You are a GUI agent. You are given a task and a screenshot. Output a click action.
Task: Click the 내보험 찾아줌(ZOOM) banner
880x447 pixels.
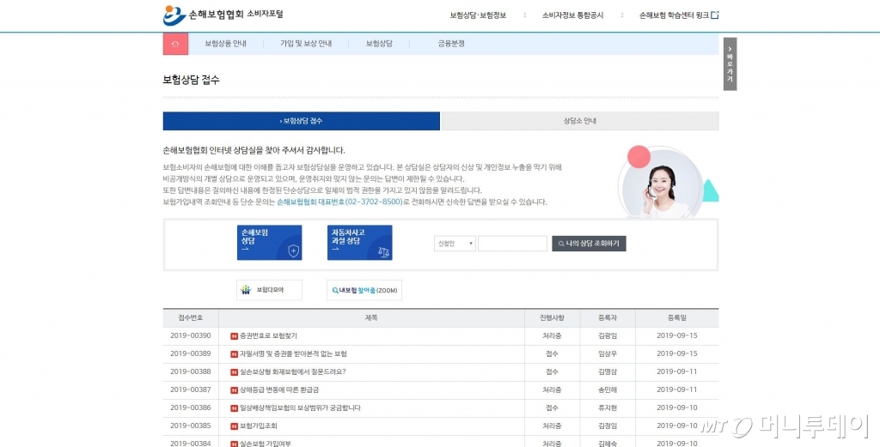pyautogui.click(x=364, y=290)
